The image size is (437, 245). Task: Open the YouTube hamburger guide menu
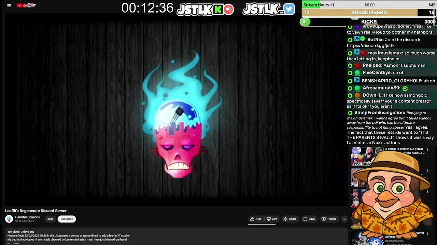pos(9,5)
